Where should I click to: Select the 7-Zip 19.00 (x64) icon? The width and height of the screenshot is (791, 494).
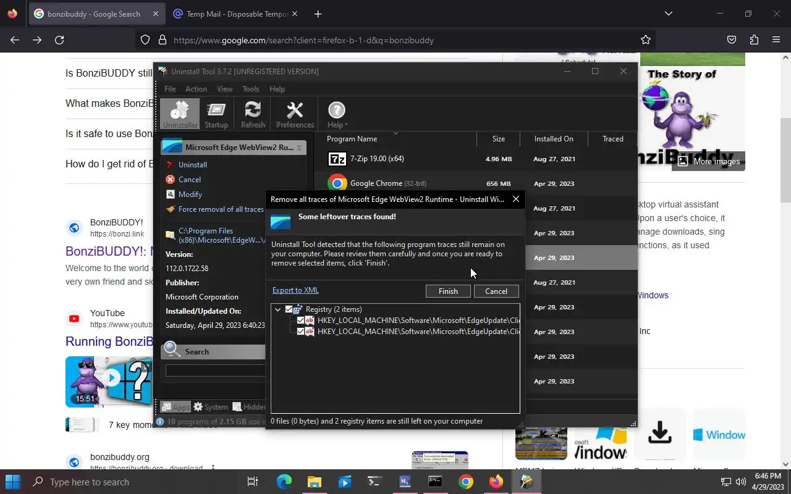(x=337, y=159)
